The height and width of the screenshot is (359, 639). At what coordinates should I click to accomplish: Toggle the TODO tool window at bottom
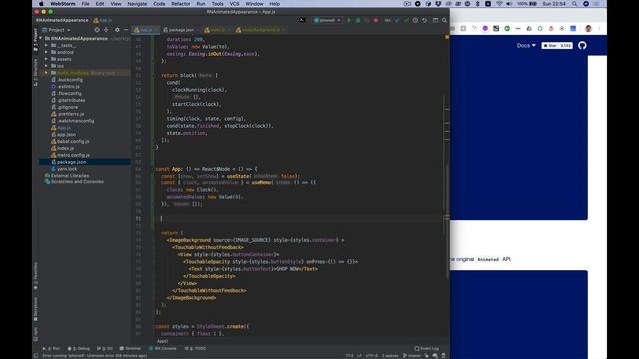point(196,348)
